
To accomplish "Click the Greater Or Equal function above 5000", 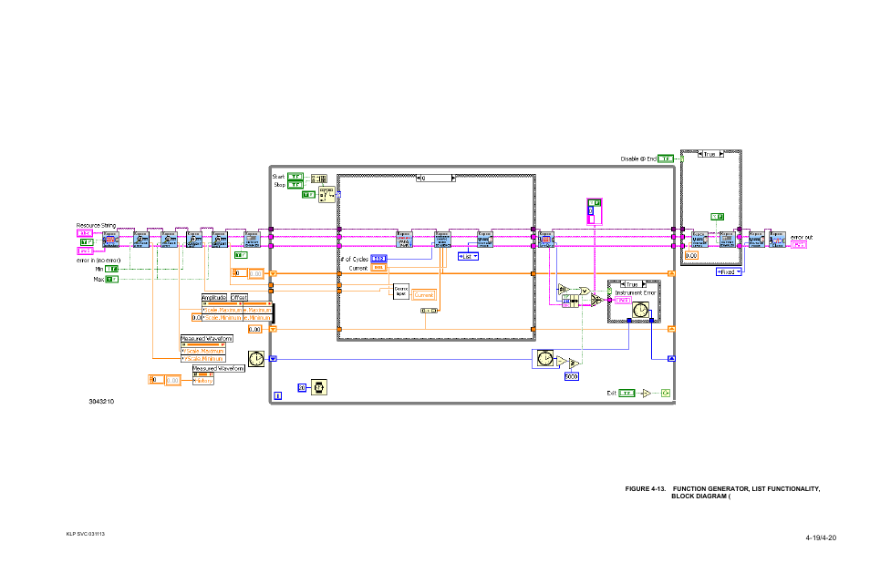I will coord(574,363).
